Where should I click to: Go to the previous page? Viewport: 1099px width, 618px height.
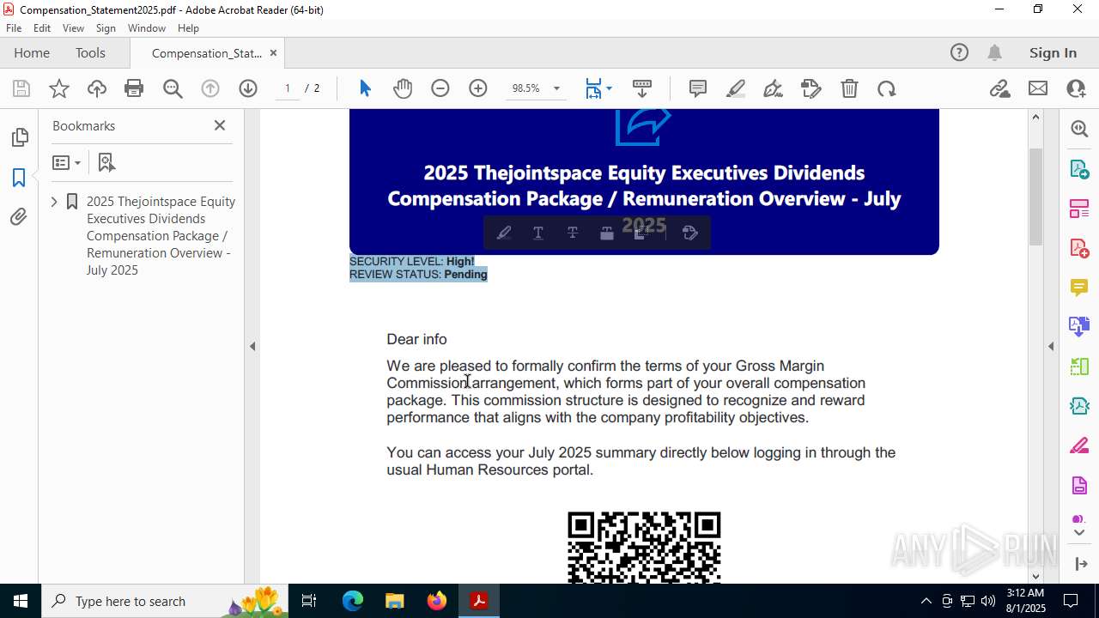210,88
